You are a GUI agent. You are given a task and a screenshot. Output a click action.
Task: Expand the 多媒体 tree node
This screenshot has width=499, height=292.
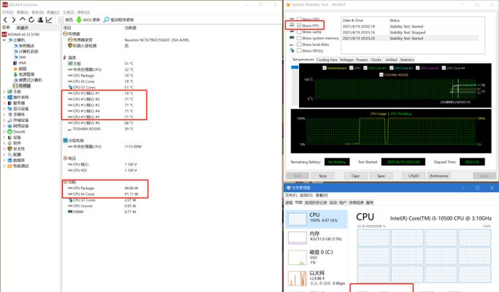[4, 115]
